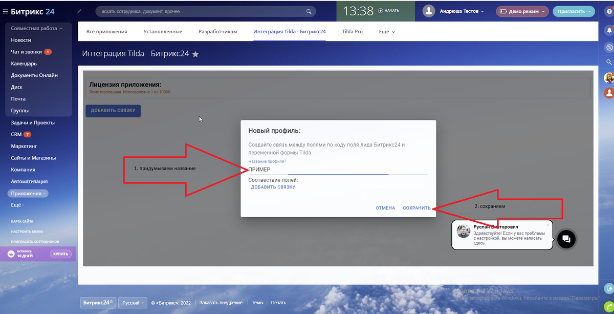
Task: Switch to the Все приложения tab
Action: [106, 32]
